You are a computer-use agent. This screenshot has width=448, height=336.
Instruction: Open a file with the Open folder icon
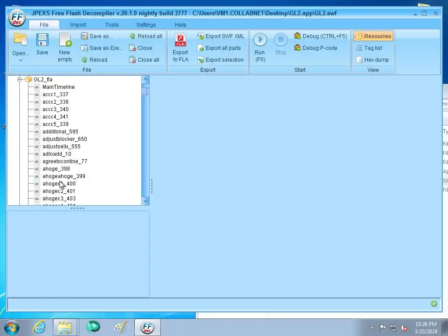21,40
